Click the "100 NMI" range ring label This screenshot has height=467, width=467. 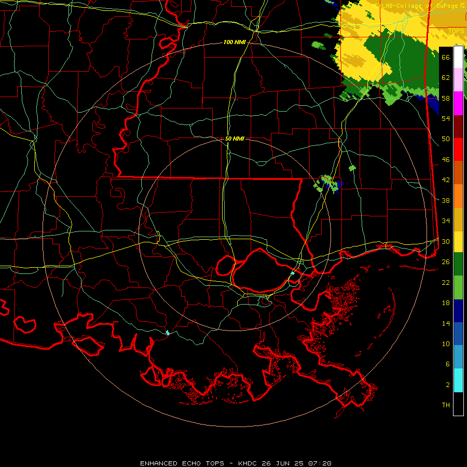point(235,43)
